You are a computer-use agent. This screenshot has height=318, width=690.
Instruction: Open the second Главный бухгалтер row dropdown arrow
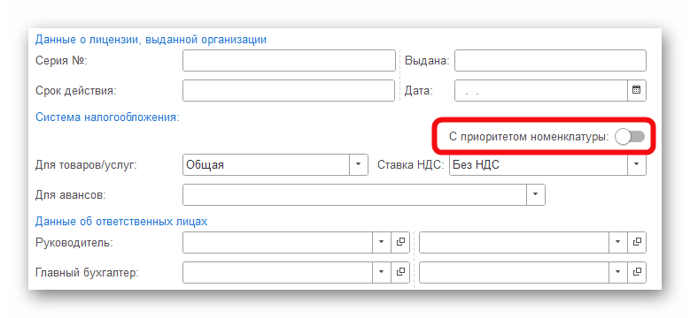tap(618, 272)
